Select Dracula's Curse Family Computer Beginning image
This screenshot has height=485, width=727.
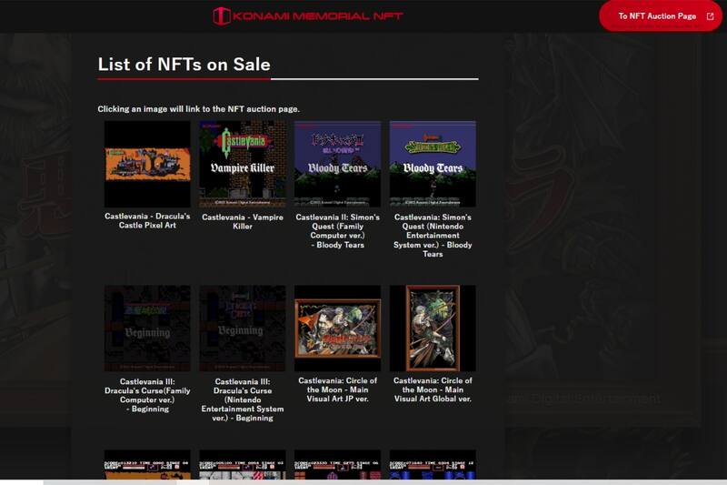coord(147,328)
